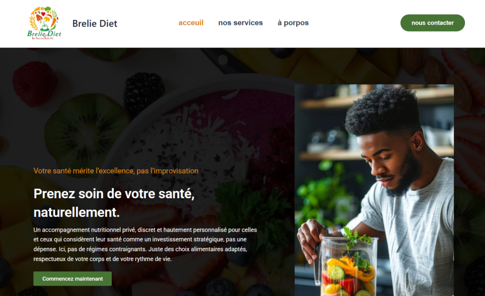This screenshot has width=485, height=296.
Task: Click the 'Brelie Diet' brand name text
Action: point(95,24)
